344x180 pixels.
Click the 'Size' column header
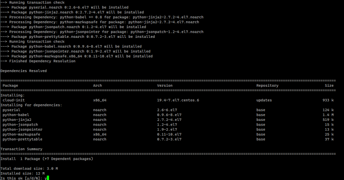329,85
